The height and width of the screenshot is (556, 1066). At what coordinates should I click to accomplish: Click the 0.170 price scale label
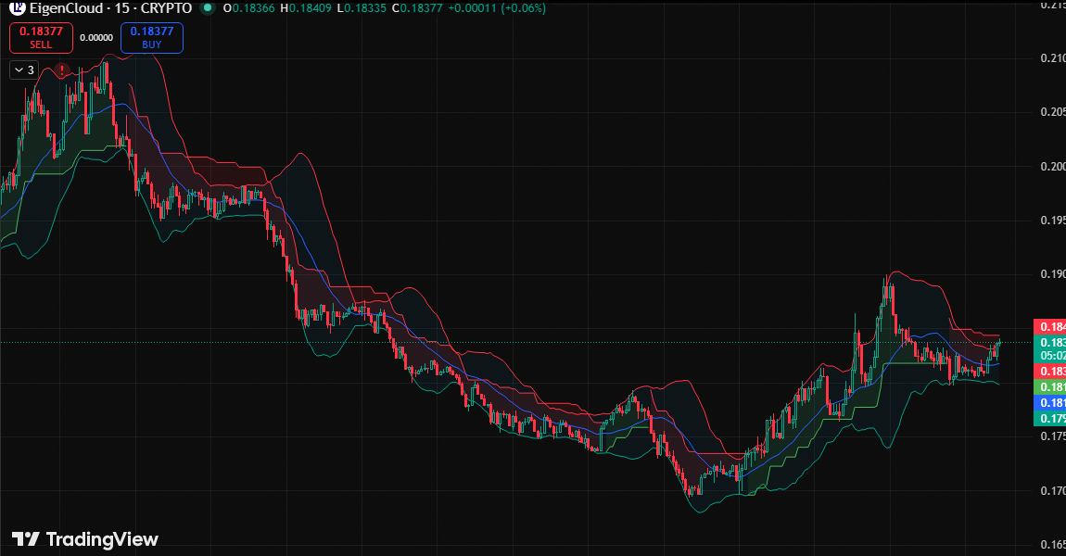(x=1052, y=491)
